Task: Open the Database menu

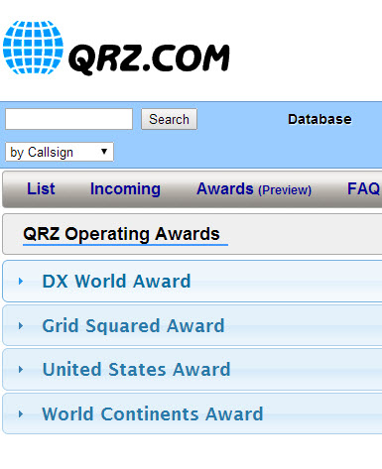Action: 319,119
